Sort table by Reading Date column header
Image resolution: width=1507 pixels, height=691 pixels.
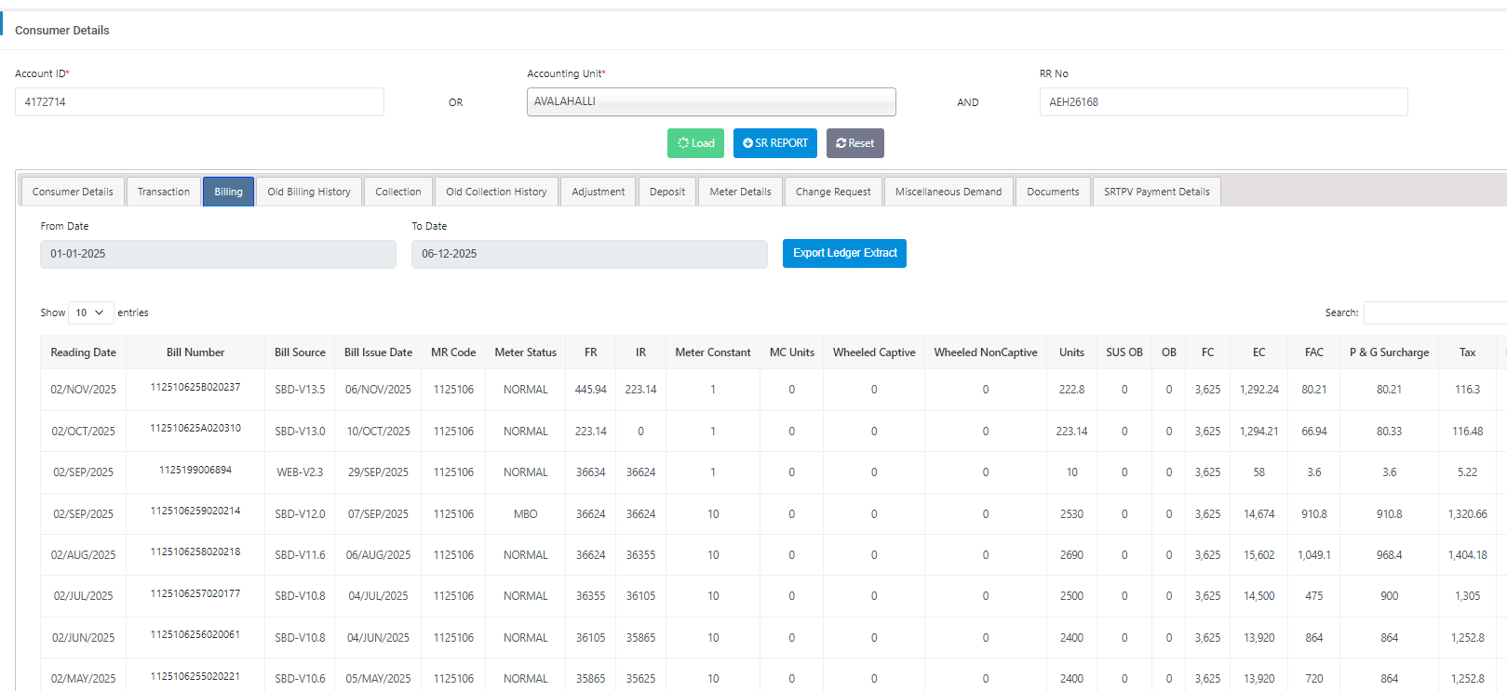tap(83, 352)
